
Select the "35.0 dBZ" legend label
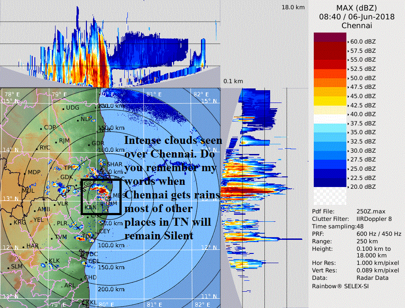(363, 132)
